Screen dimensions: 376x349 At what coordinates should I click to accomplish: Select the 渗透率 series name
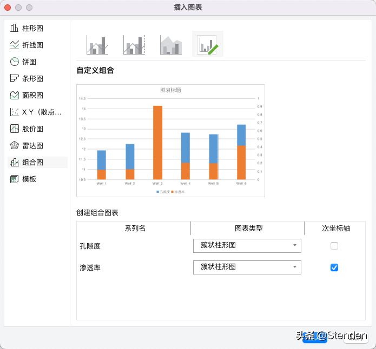[90, 267]
